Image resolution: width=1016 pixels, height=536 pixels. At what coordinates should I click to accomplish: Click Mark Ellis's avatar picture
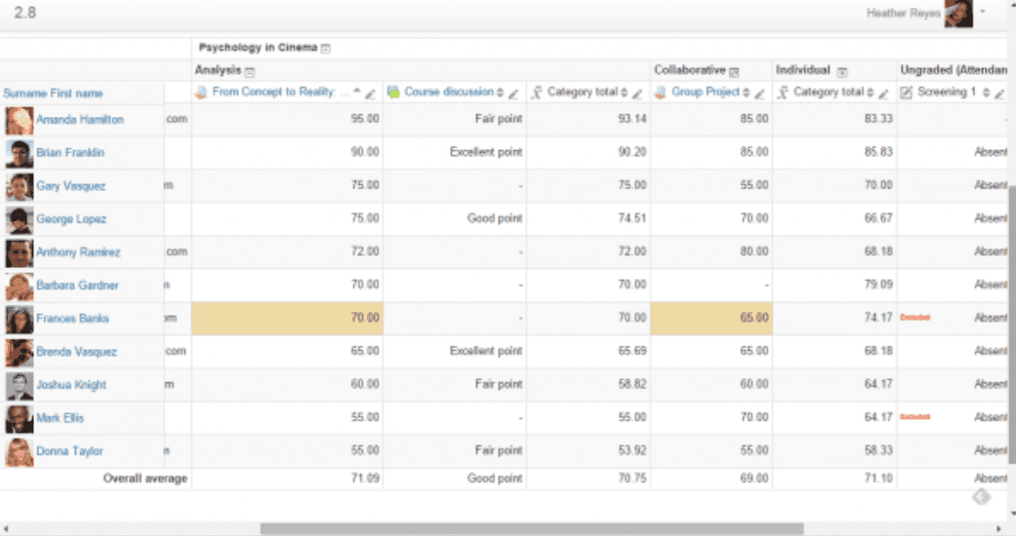[x=20, y=419]
